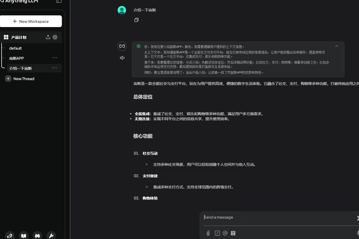359x239 pixels.
Task: Open the Discord community link
Action: 37,236
